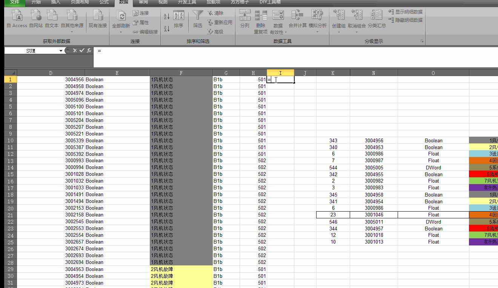Cancel formula entry with the X button
This screenshot has width=498, height=288.
point(75,50)
